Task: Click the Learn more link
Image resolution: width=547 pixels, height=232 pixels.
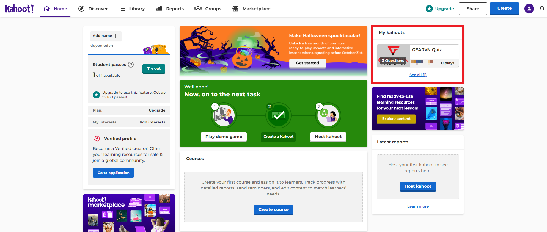Action: [x=418, y=206]
